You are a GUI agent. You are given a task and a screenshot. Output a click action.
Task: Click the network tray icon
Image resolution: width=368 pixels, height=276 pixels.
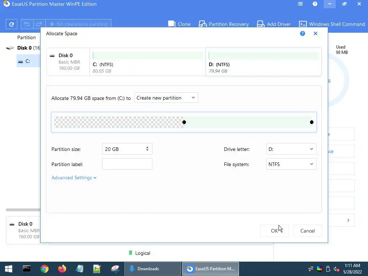click(310, 269)
